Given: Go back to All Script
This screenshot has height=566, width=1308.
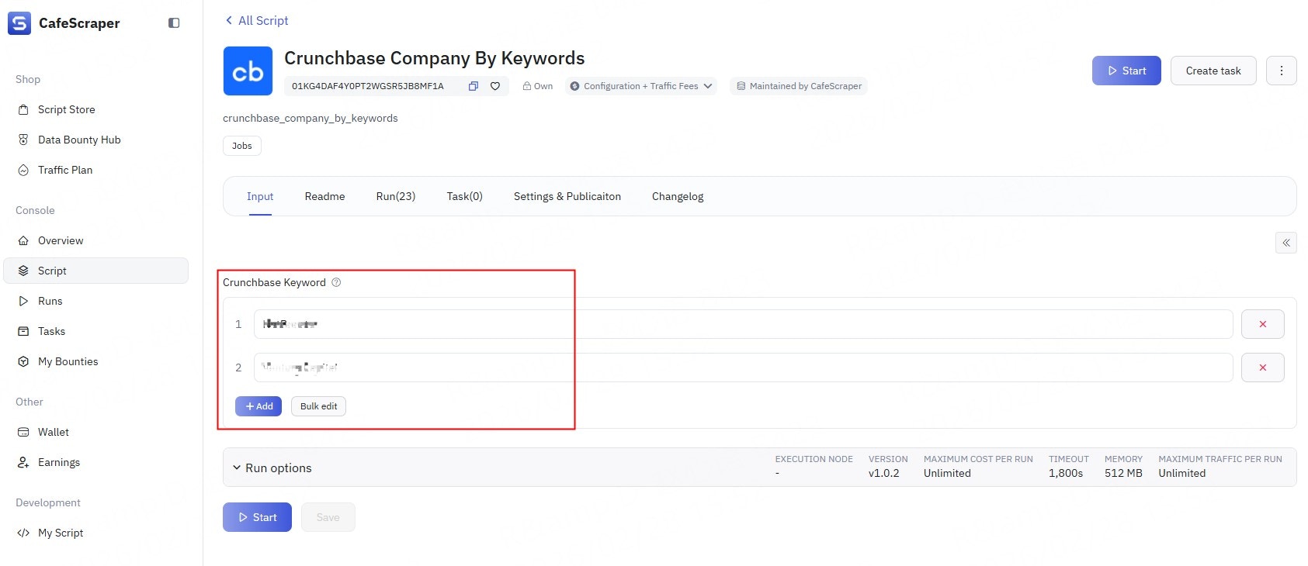Looking at the screenshot, I should coord(257,21).
